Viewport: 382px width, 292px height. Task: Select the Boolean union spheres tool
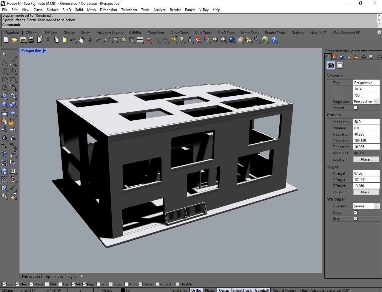(x=13, y=104)
